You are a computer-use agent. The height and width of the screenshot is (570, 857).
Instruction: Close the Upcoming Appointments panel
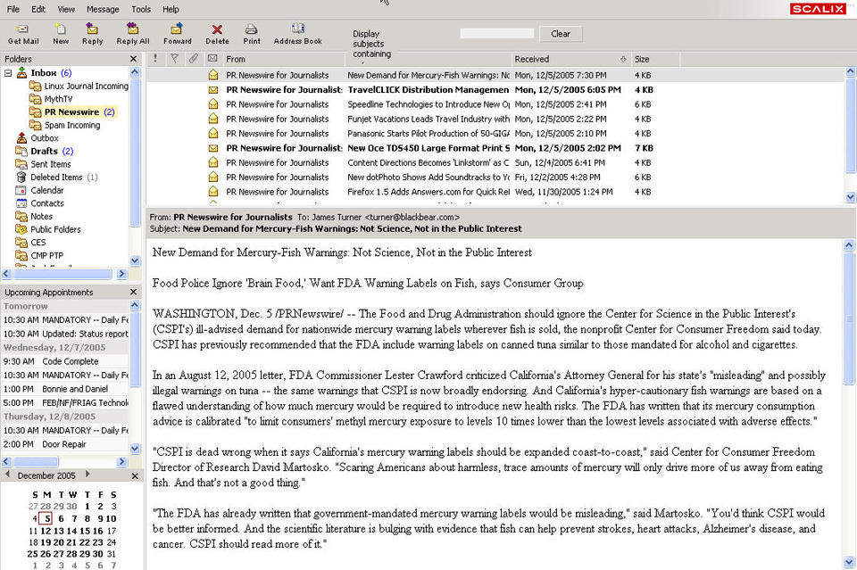133,292
